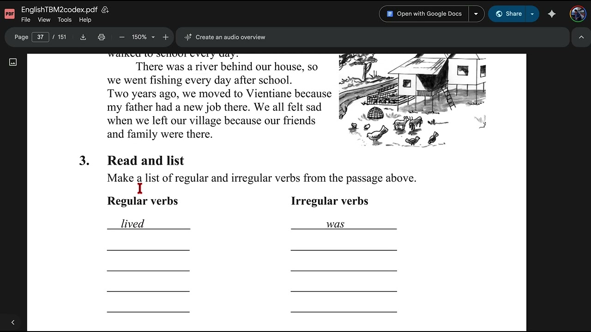
Task: Click the heading "Read and list"
Action: pyautogui.click(x=145, y=160)
